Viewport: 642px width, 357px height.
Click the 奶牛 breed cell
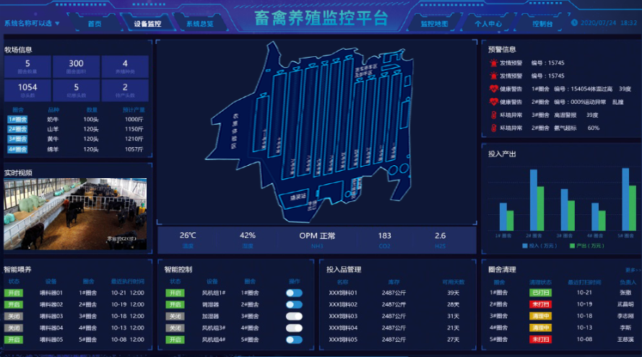click(53, 120)
